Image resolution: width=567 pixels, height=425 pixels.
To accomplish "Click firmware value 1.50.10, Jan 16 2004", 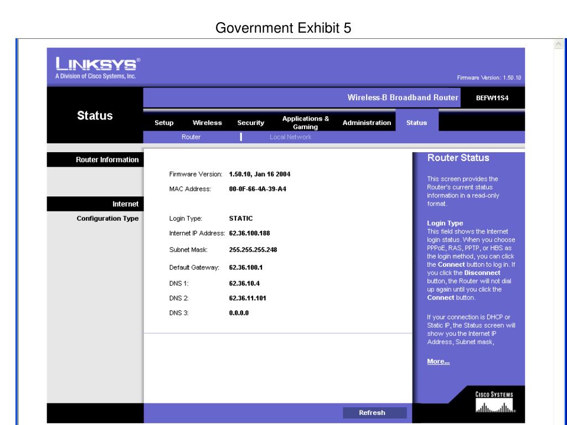I will pyautogui.click(x=260, y=174).
